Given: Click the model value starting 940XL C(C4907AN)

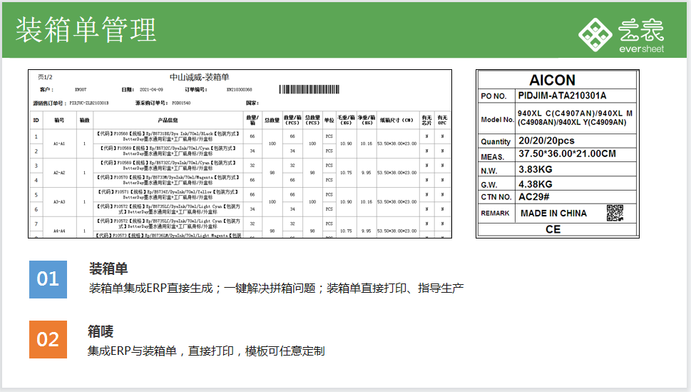Looking at the screenshot, I should click(575, 118).
